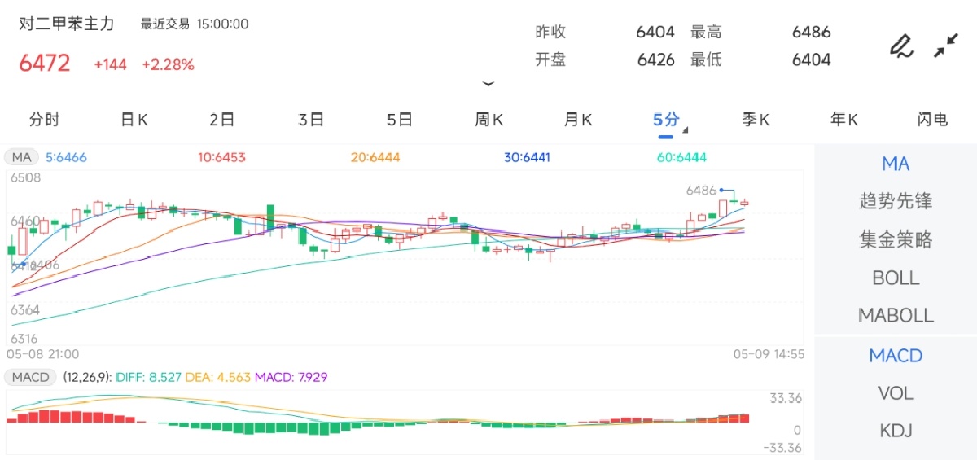The height and width of the screenshot is (460, 977).
Task: Select the MACD sub-indicator in sidebar
Action: point(896,356)
